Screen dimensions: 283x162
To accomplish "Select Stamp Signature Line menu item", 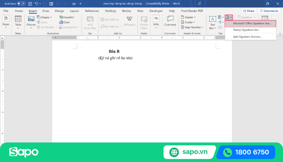I will pos(251,30).
